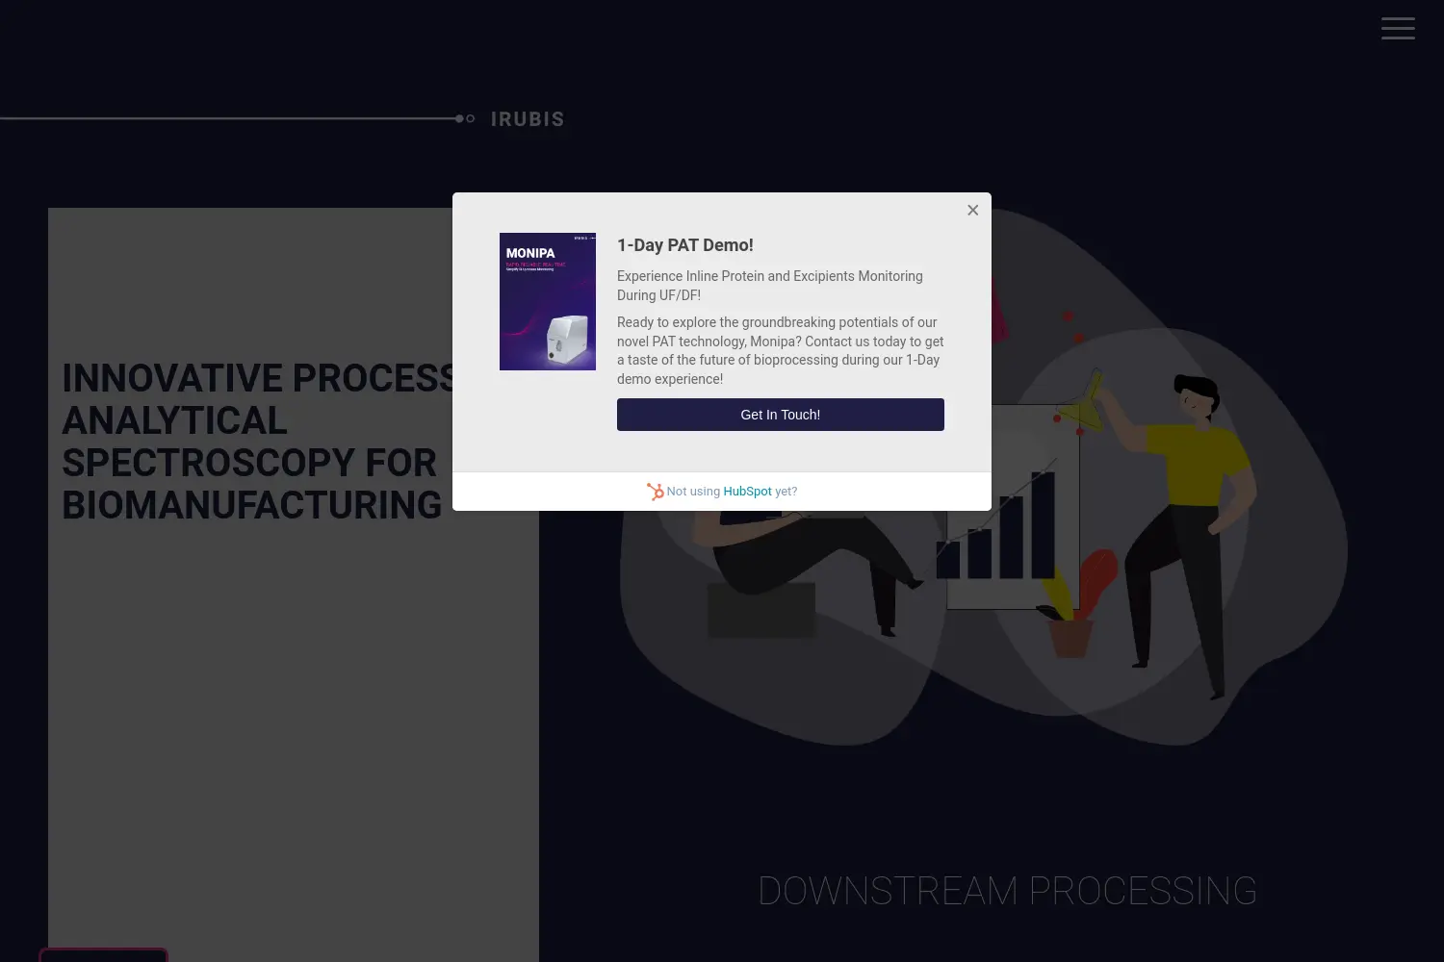Click the IRUBIS logo text

pos(528,119)
